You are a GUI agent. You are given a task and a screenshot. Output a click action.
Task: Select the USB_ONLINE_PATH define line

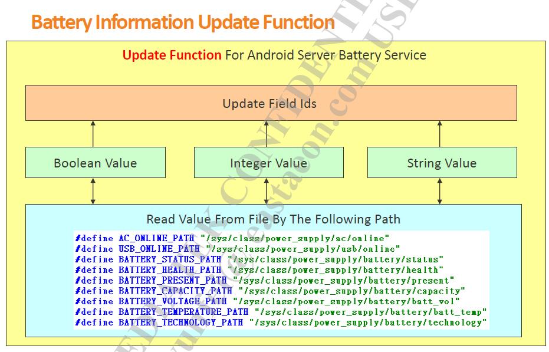238,249
